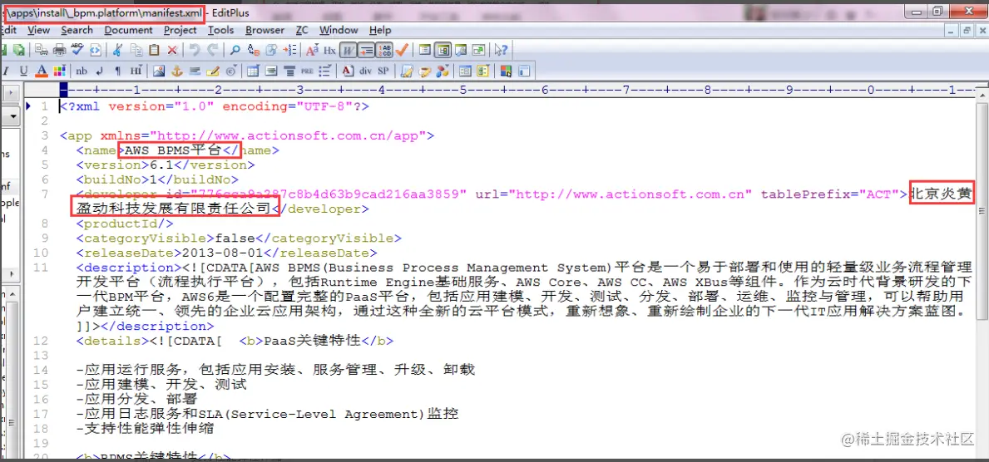The image size is (989, 462).
Task: Open the Hx hex viewer
Action: (330, 51)
